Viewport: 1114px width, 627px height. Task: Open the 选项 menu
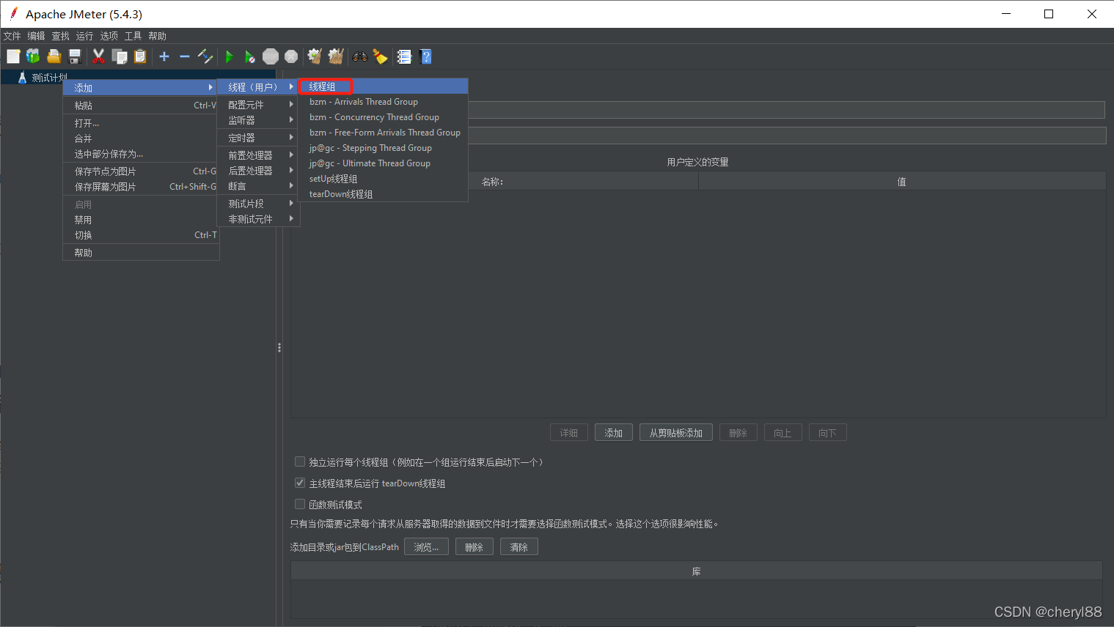(109, 36)
